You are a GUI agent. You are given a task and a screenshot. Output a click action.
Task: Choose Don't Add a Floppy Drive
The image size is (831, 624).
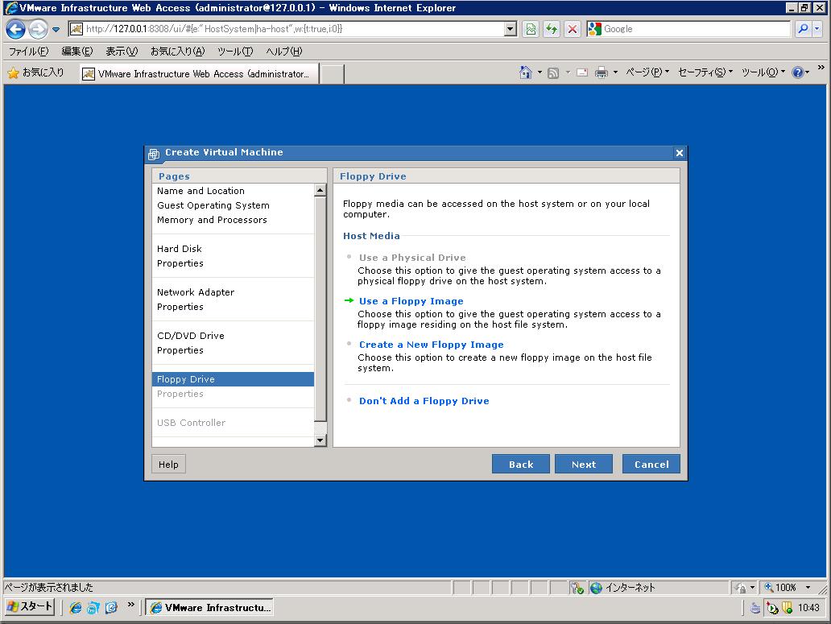pos(424,401)
